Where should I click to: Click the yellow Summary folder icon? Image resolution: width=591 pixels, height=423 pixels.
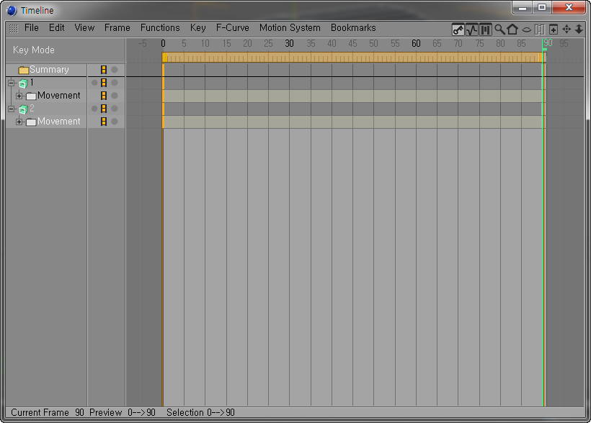coord(24,70)
